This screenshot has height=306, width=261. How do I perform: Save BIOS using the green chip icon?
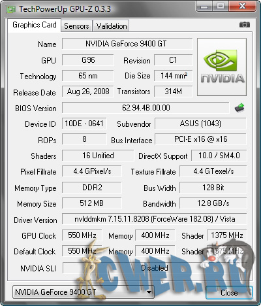(239, 108)
